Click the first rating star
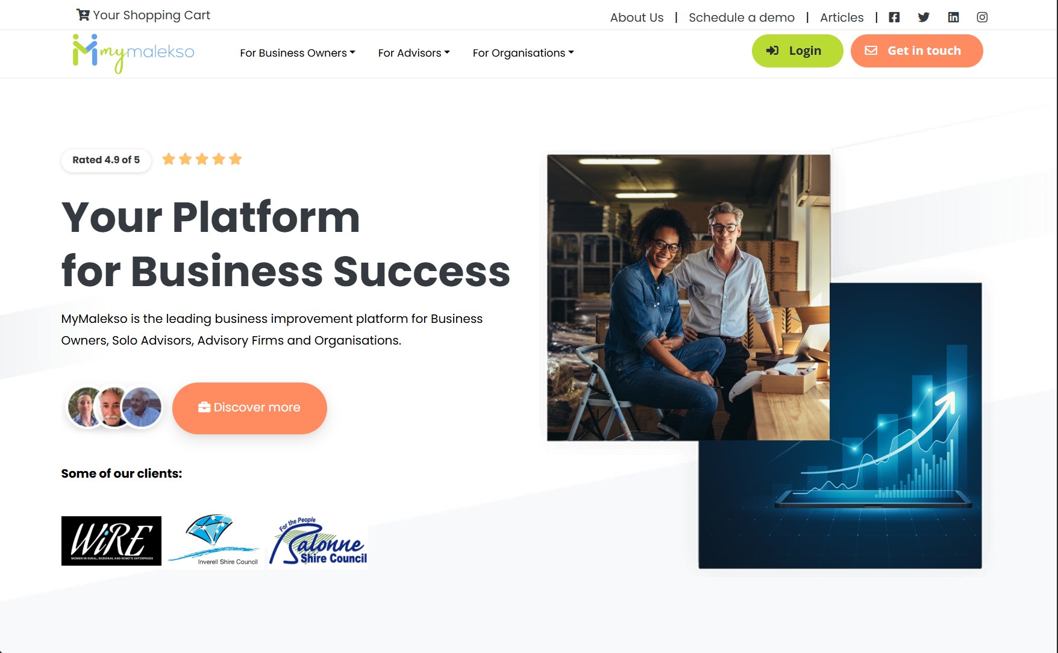 tap(169, 159)
